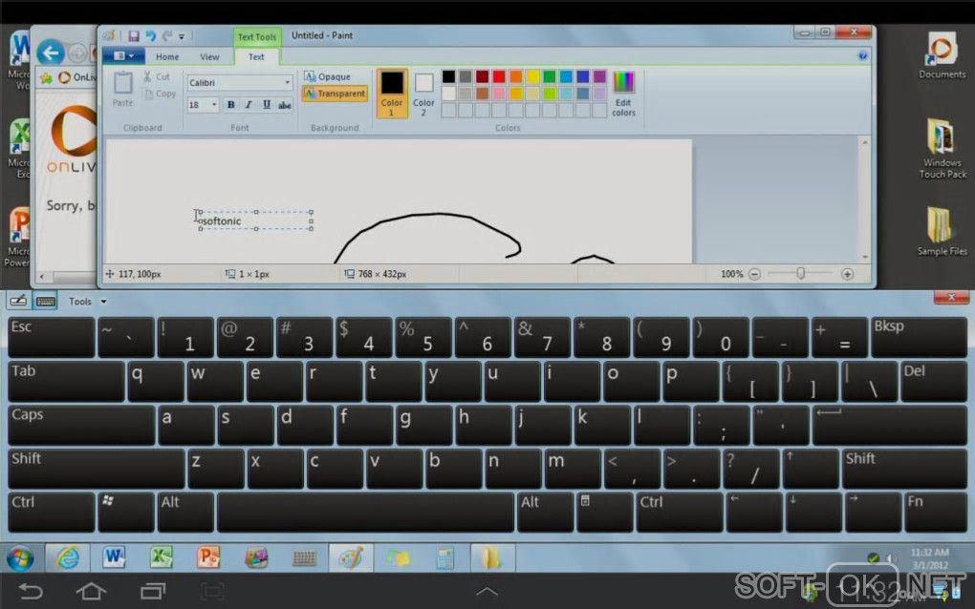Open the Windows Start orb
975x609 pixels.
coord(20,558)
